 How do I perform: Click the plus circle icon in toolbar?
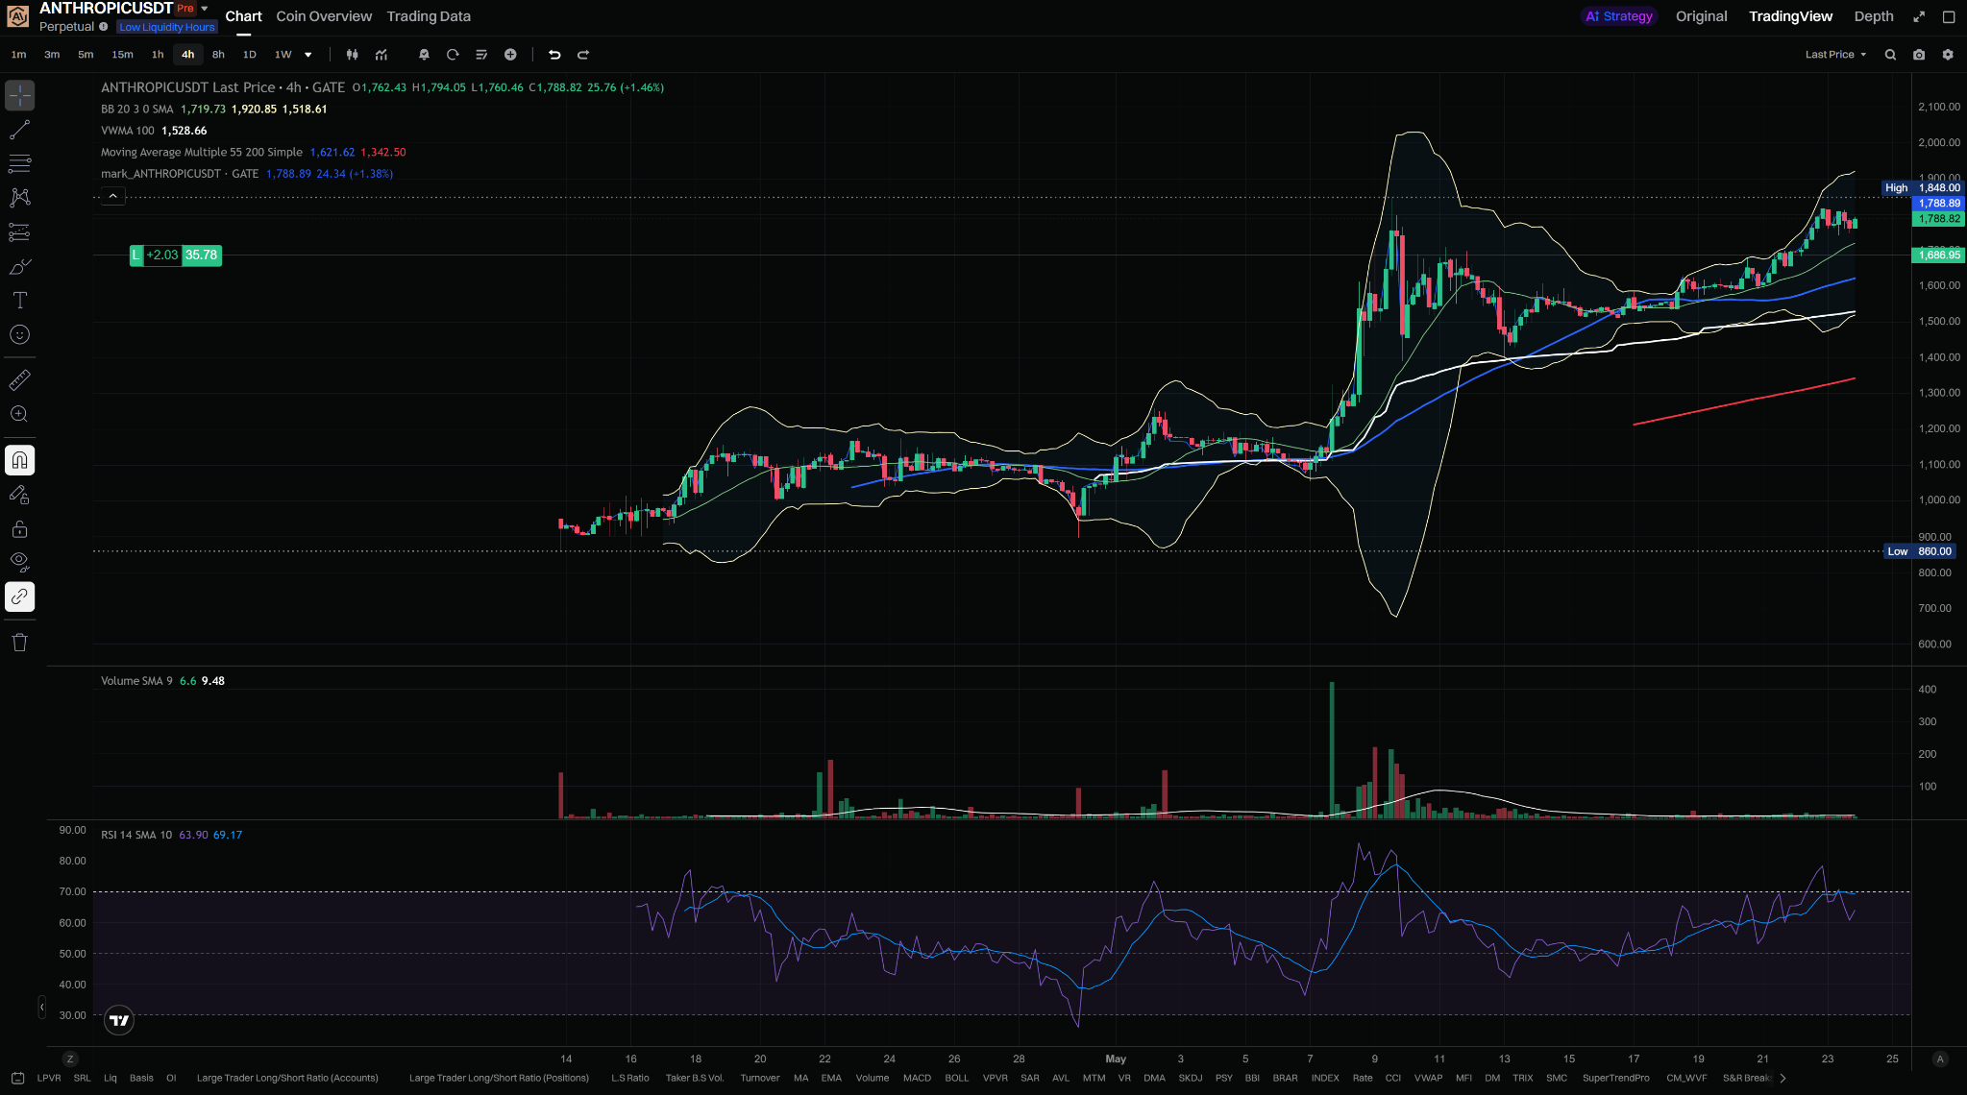[510, 55]
